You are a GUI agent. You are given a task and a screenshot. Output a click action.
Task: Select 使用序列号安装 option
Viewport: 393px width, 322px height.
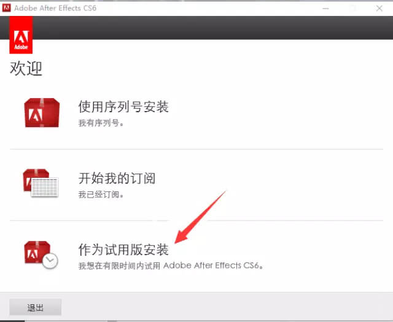coord(123,107)
